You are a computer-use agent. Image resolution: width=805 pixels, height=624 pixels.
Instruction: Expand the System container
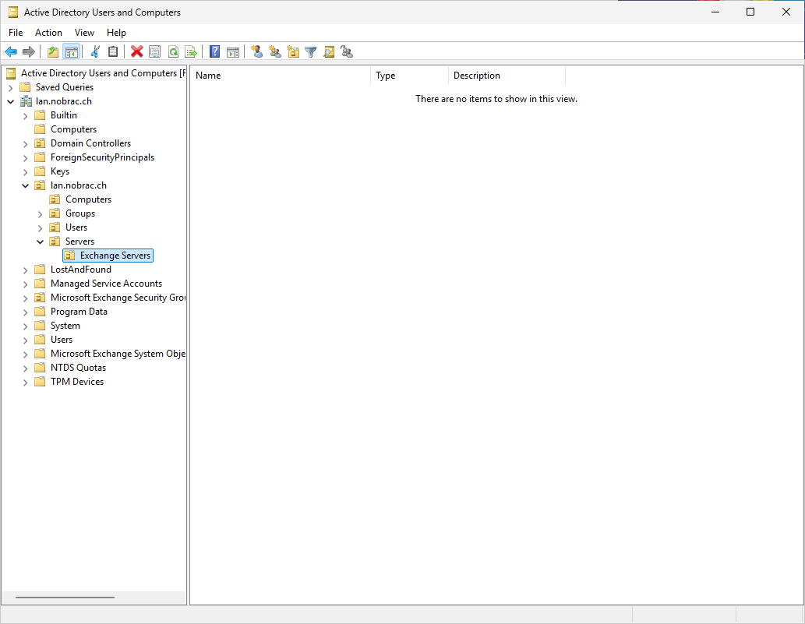pos(25,326)
